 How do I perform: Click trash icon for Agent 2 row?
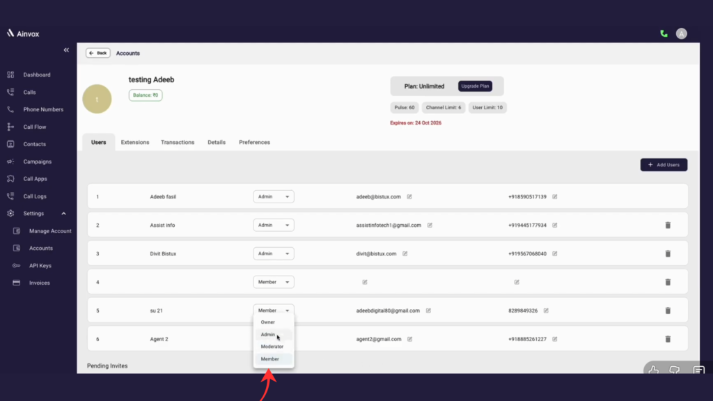[668, 339]
